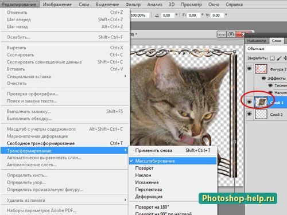Switch to the Навигатор panel tab

[257, 41]
